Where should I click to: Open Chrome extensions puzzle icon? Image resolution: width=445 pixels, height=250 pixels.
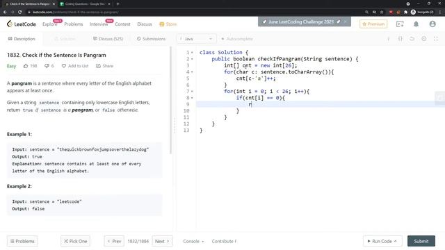point(405,12)
